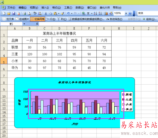Click the AutoSum sigma icon

[88, 13]
